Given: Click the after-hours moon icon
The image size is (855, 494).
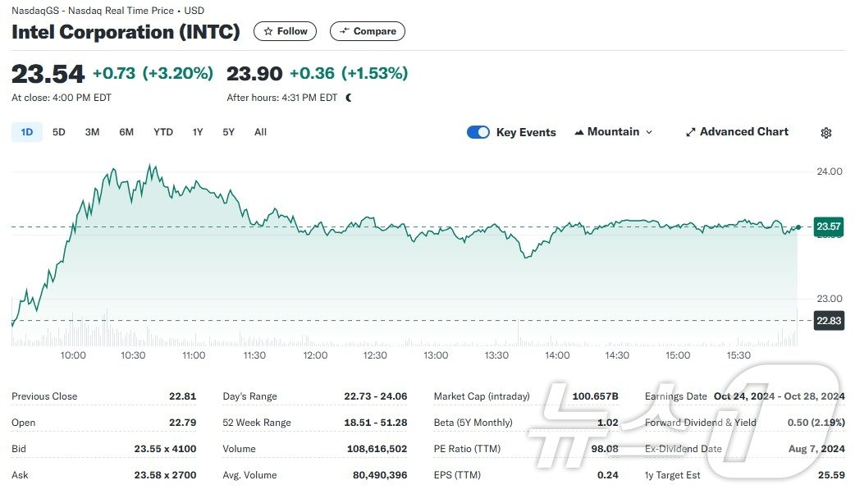Looking at the screenshot, I should point(349,98).
